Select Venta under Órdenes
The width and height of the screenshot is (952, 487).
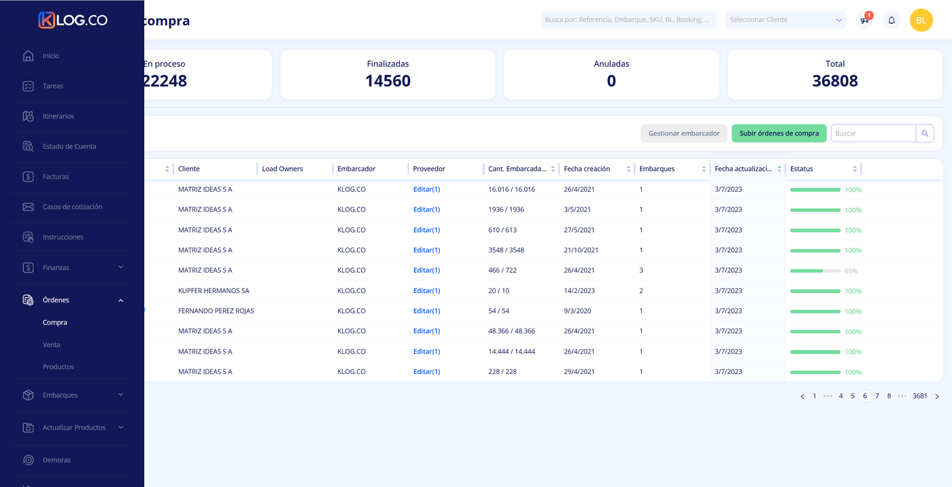pos(52,345)
